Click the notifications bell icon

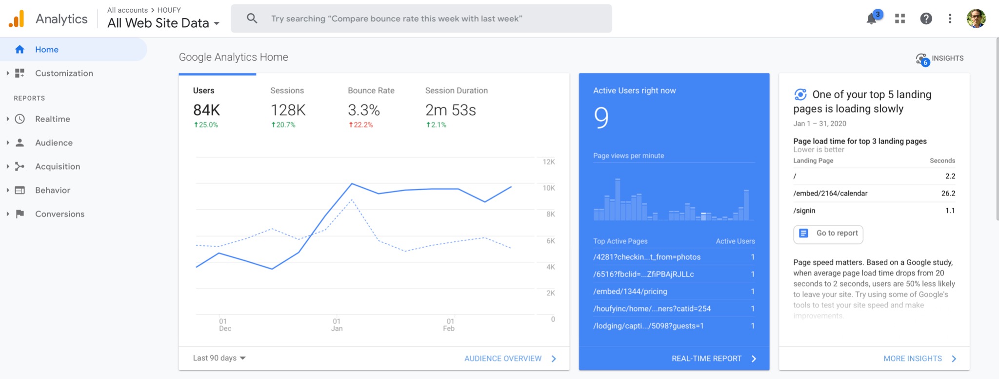tap(871, 19)
